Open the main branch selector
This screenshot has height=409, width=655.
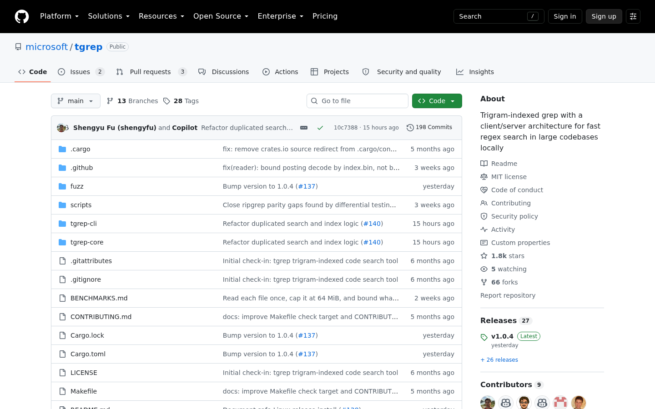76,101
